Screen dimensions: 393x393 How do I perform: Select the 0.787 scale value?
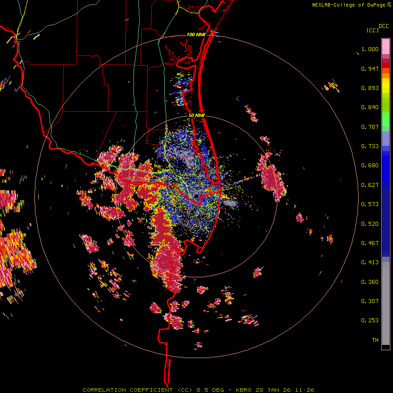click(x=370, y=127)
